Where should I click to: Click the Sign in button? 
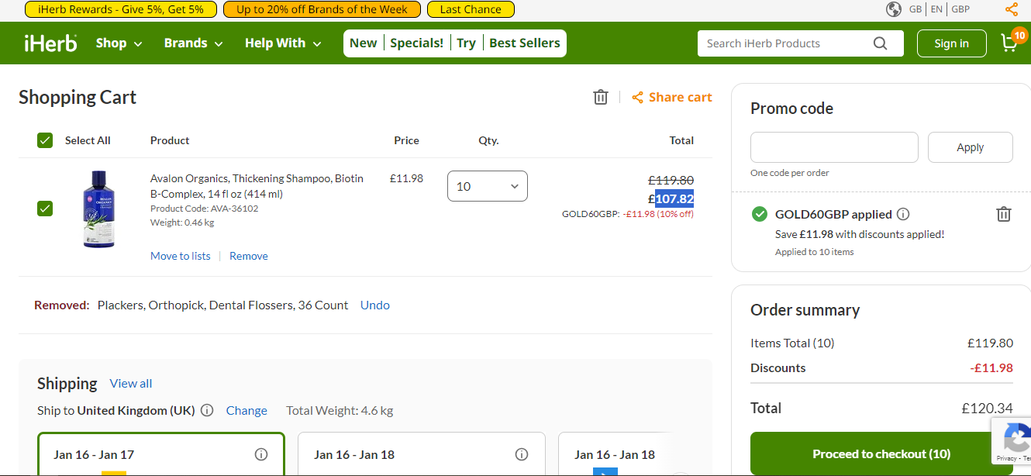pyautogui.click(x=951, y=43)
